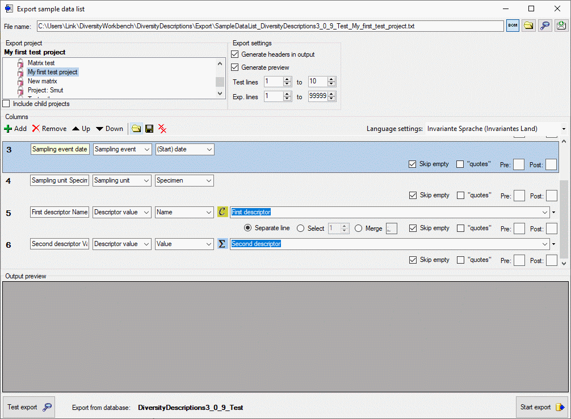Click the Post field of column 4
Viewport: 571px width, 419px height.
click(x=552, y=196)
